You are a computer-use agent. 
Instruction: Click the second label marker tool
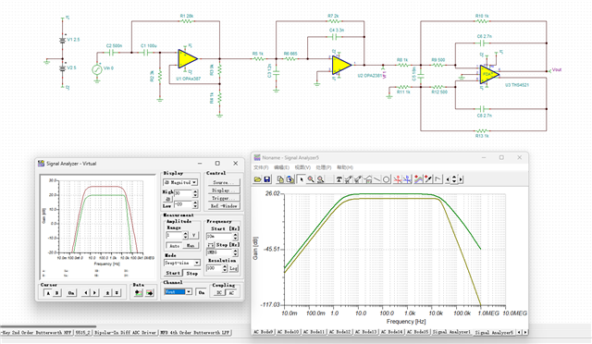pyautogui.click(x=358, y=179)
